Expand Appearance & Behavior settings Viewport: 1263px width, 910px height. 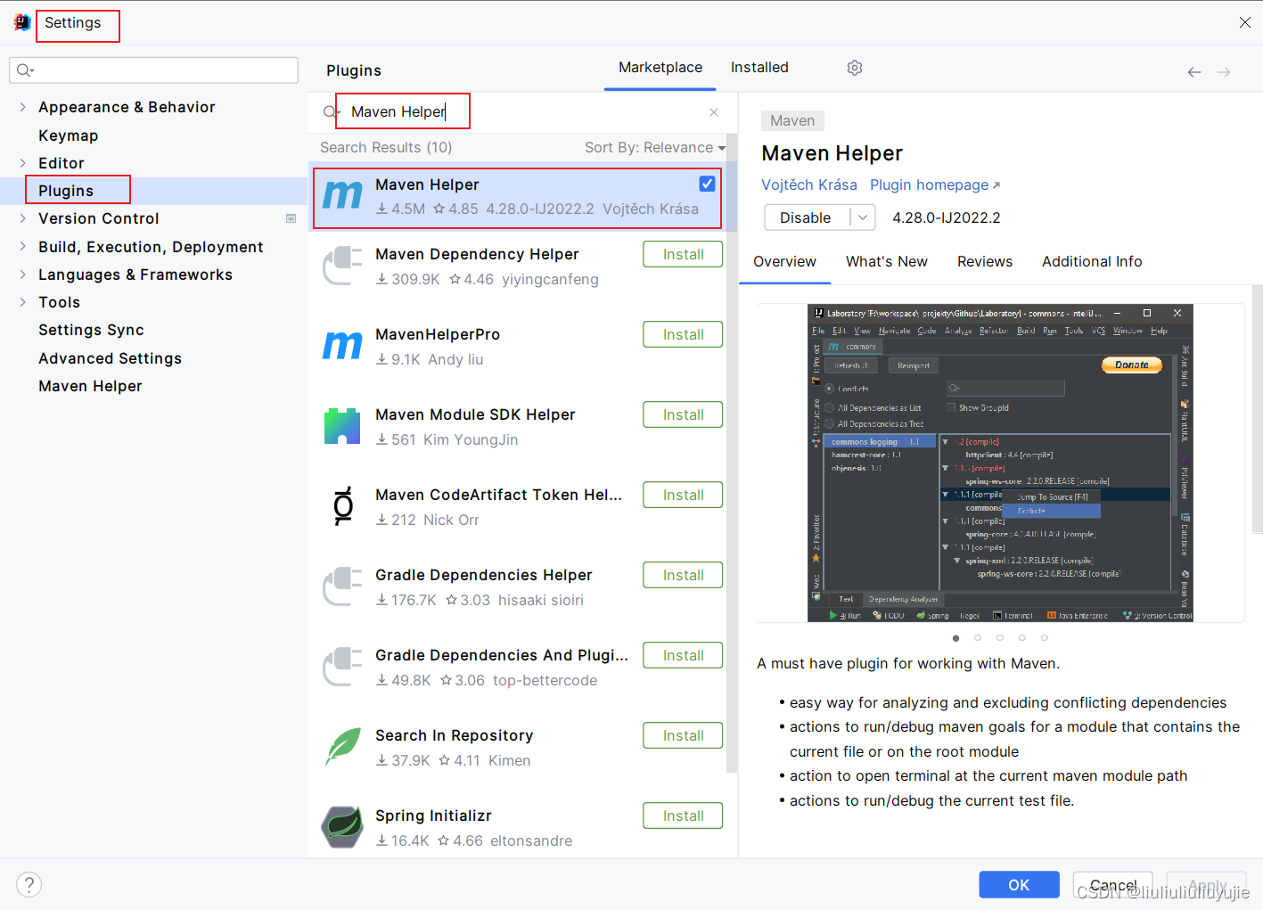click(22, 107)
